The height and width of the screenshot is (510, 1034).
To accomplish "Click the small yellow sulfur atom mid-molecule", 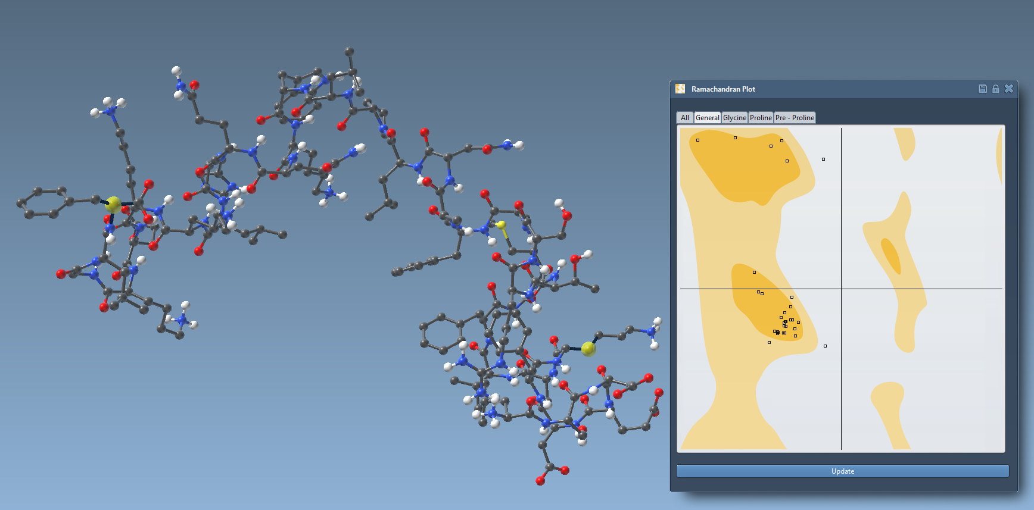I will pyautogui.click(x=502, y=225).
